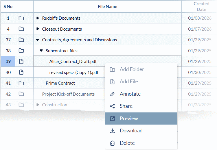Click the Preview external-link icon
This screenshot has width=217, height=150.
coord(113,118)
